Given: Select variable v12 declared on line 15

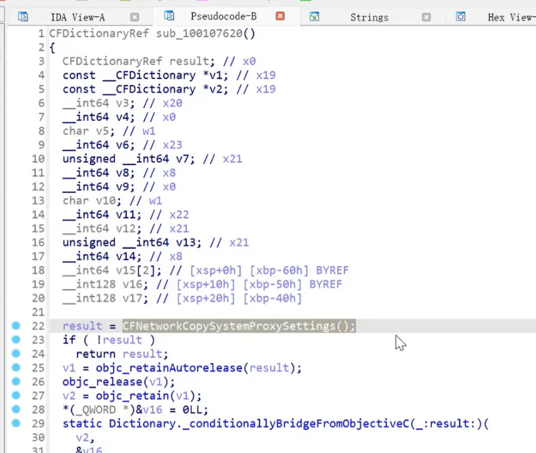Looking at the screenshot, I should [x=126, y=229].
